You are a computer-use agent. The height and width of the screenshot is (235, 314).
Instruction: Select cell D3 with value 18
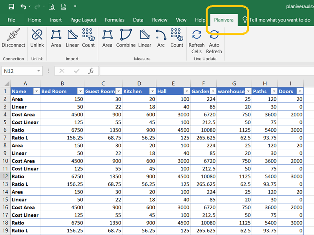point(139,107)
